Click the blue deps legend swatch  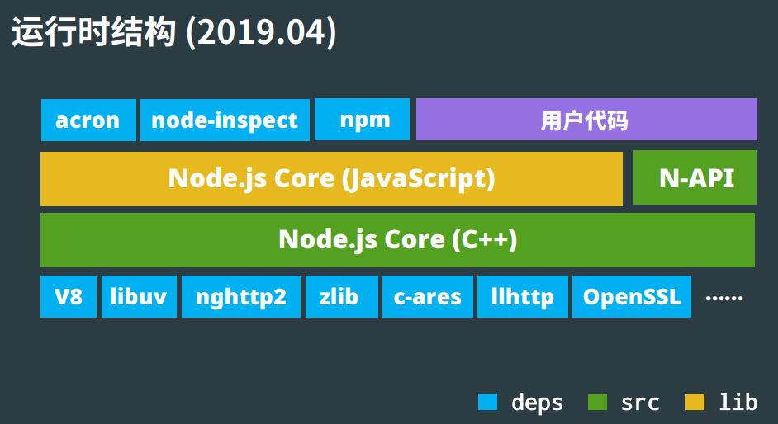pyautogui.click(x=488, y=403)
